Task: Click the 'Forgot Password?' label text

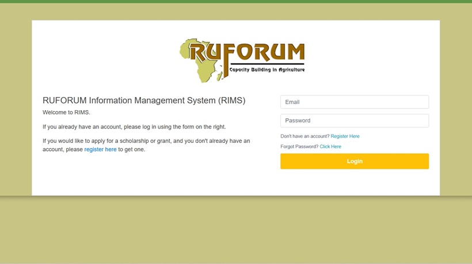Action: [299, 147]
